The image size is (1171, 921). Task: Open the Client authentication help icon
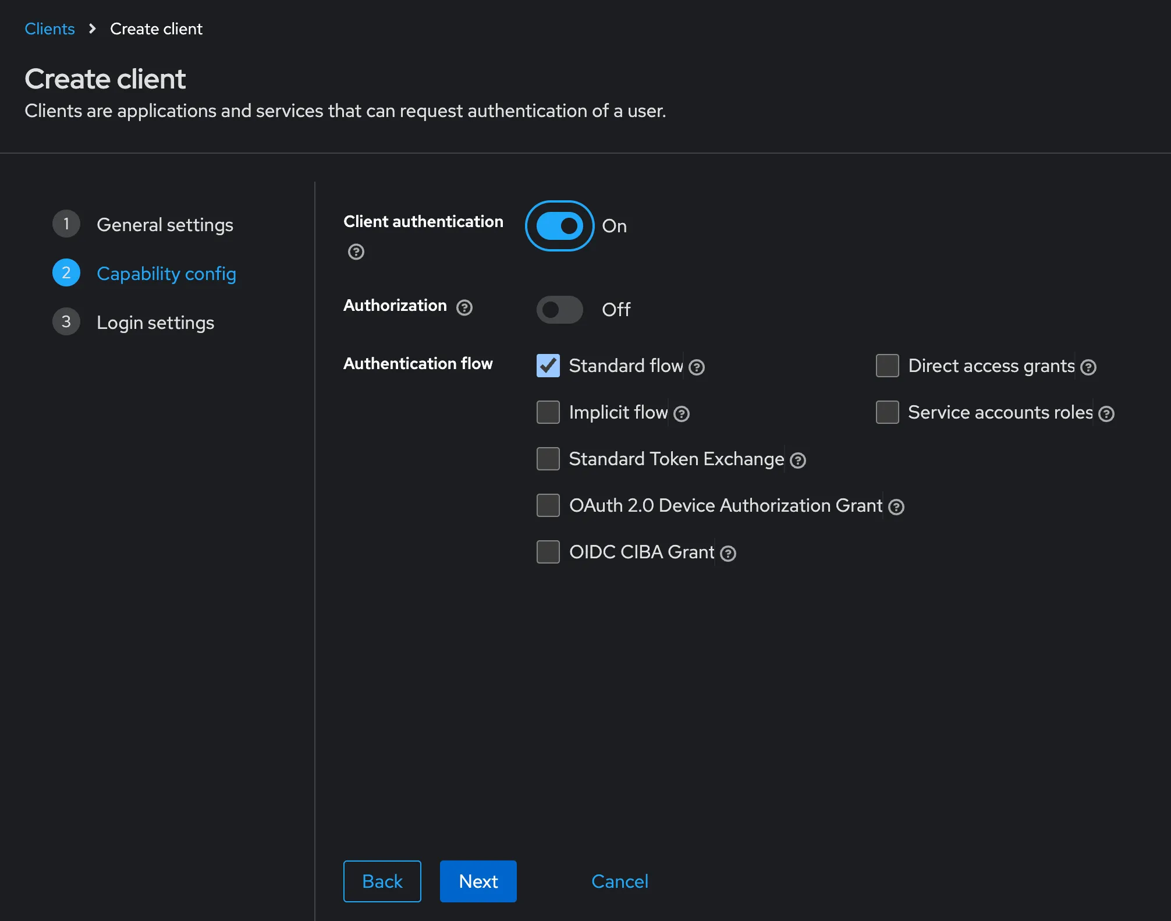pos(356,251)
